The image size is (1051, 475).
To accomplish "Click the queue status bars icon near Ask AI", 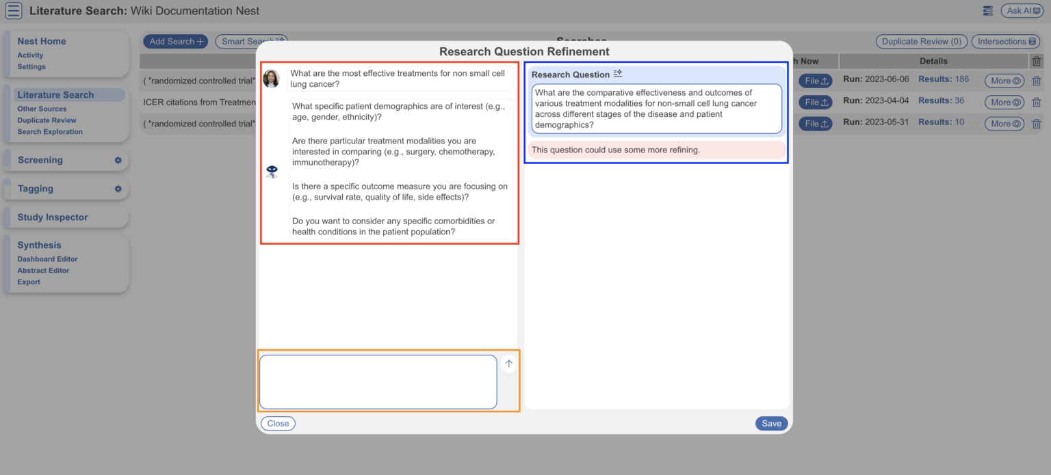I will pyautogui.click(x=987, y=11).
